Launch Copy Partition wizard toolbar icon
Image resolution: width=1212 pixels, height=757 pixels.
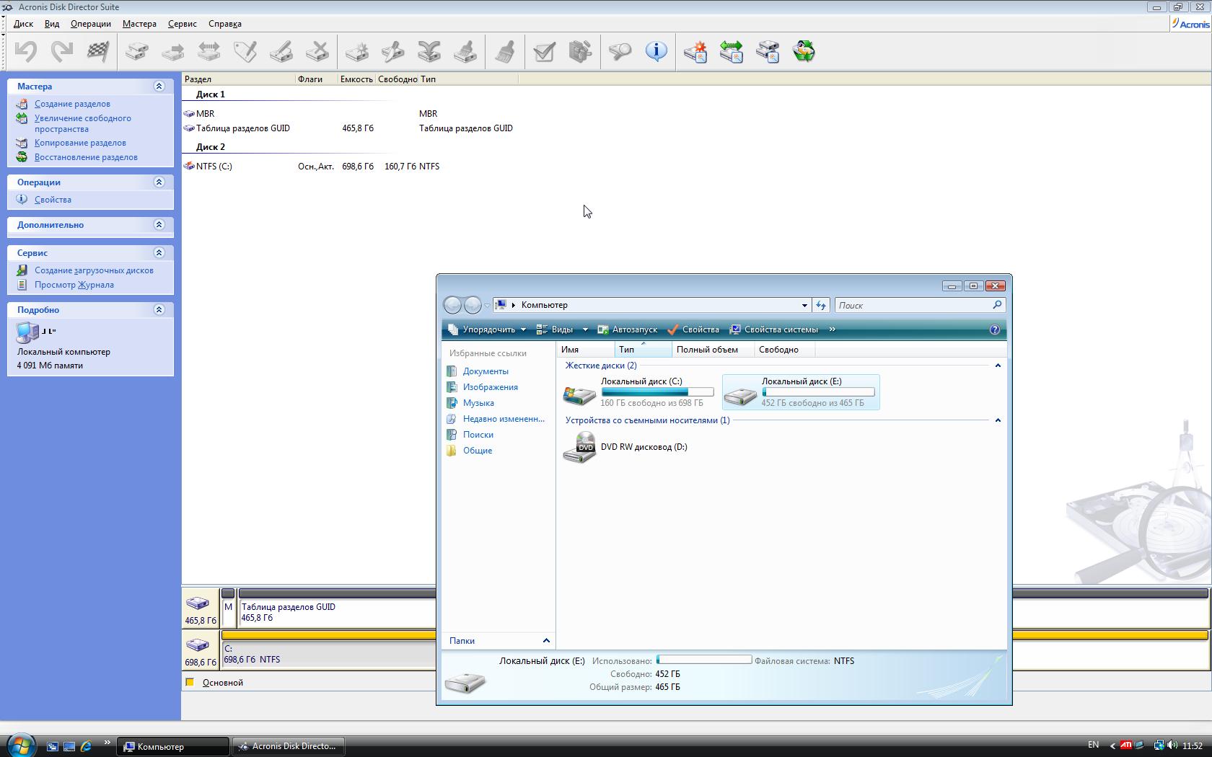point(768,51)
